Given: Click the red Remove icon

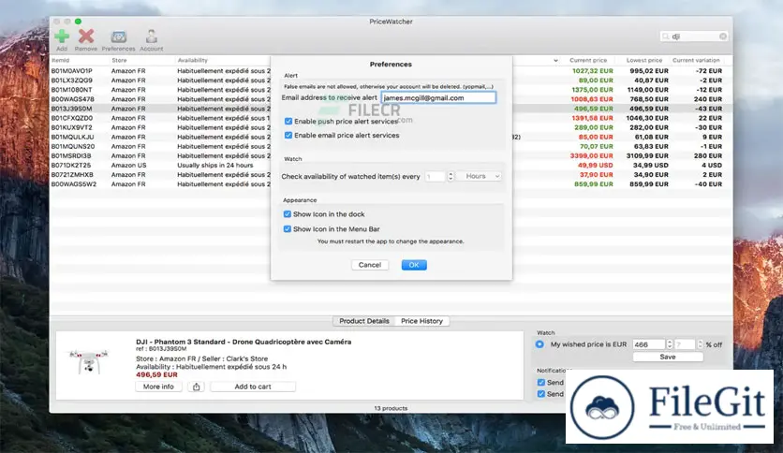Looking at the screenshot, I should (x=86, y=36).
